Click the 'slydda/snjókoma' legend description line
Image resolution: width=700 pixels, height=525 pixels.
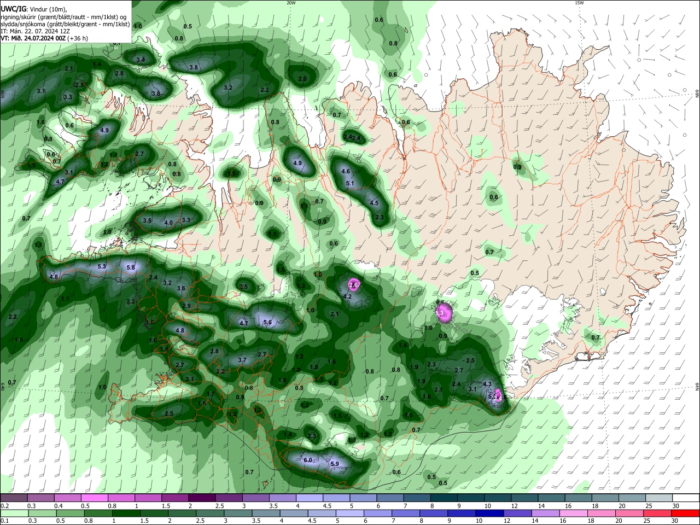(65, 24)
